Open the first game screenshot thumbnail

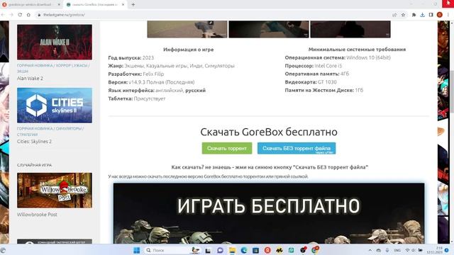click(187, 29)
